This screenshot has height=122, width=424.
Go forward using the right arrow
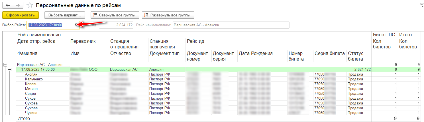click(x=18, y=5)
